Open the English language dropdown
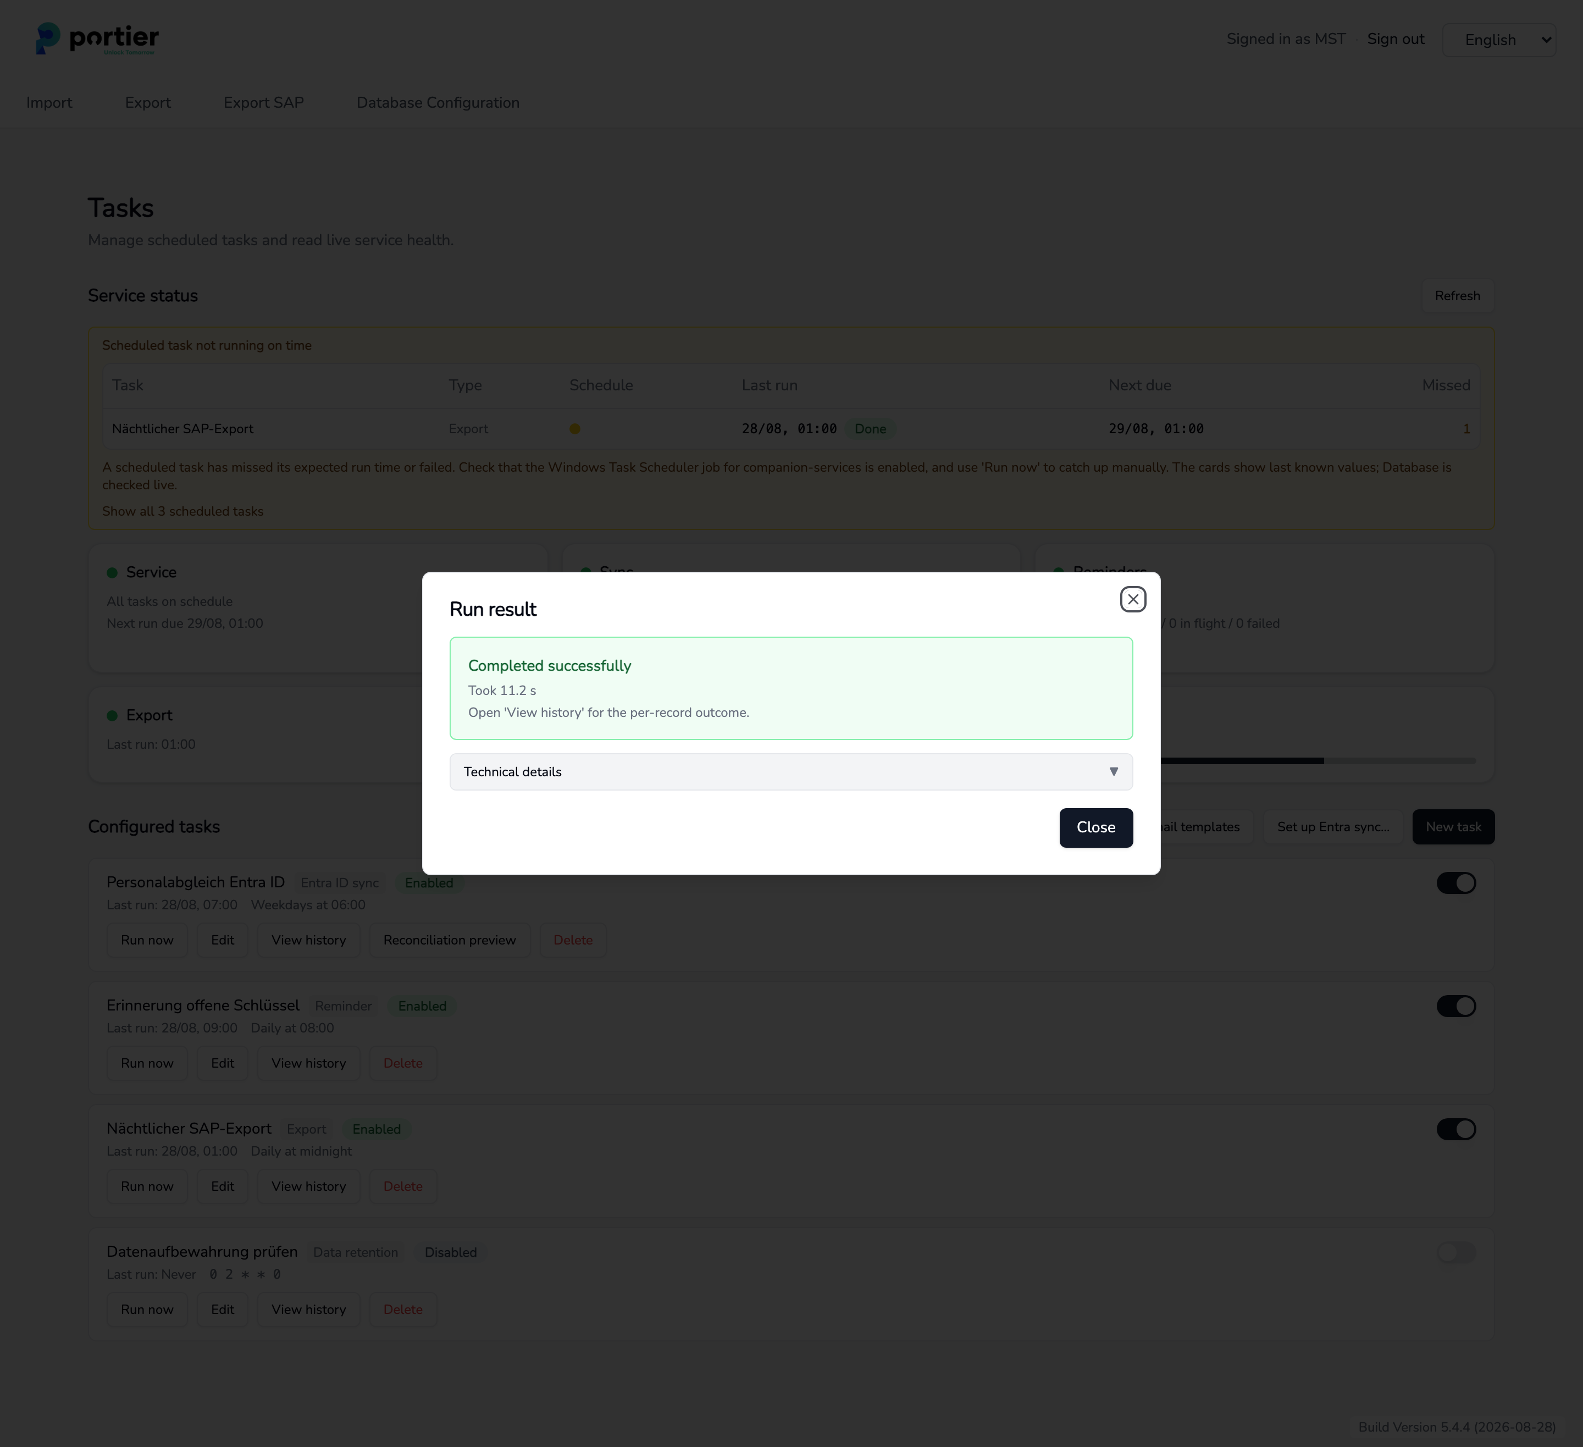Image resolution: width=1583 pixels, height=1447 pixels. [1498, 39]
